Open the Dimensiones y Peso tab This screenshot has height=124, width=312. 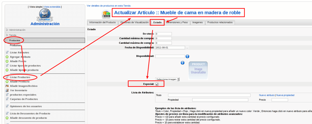pyautogui.click(x=177, y=22)
